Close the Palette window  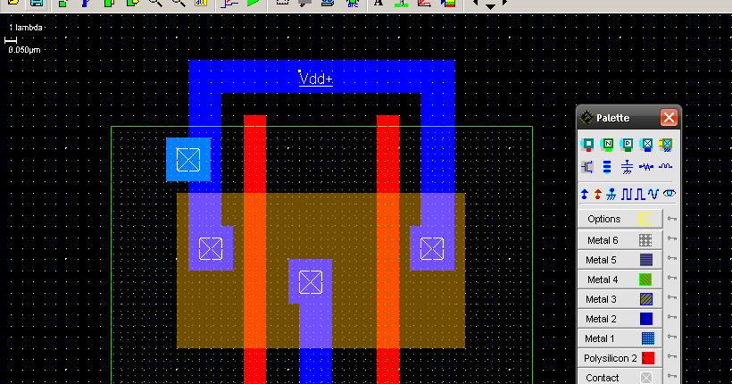669,117
